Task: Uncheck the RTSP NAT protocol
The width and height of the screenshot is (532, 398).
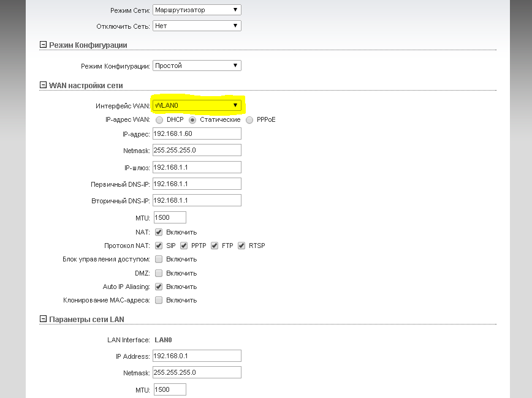Action: pyautogui.click(x=241, y=246)
